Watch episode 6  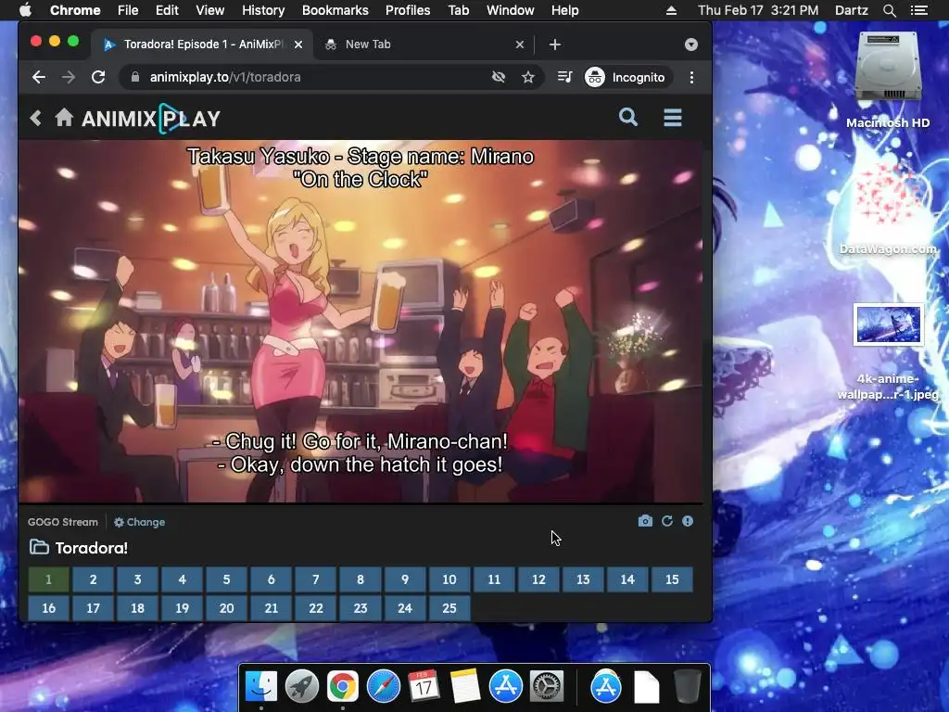click(272, 579)
